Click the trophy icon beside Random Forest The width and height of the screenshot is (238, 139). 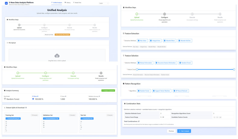click(5, 99)
